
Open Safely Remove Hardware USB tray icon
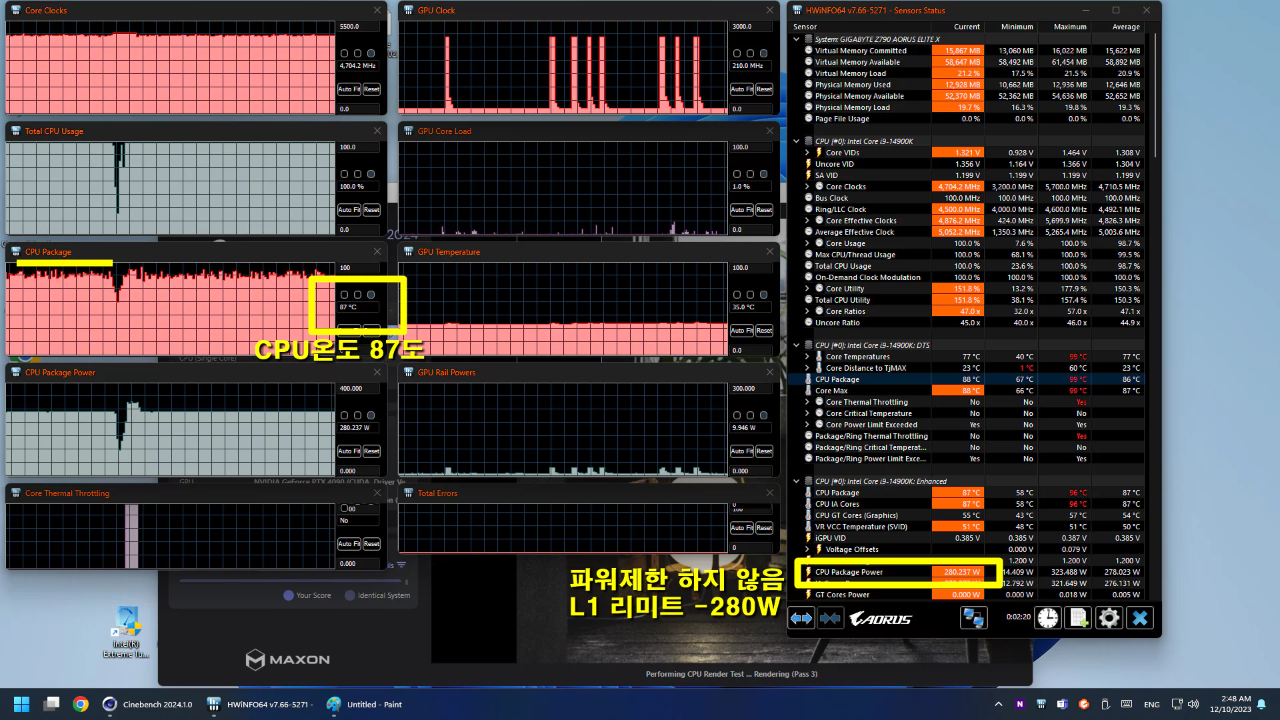click(x=1105, y=704)
